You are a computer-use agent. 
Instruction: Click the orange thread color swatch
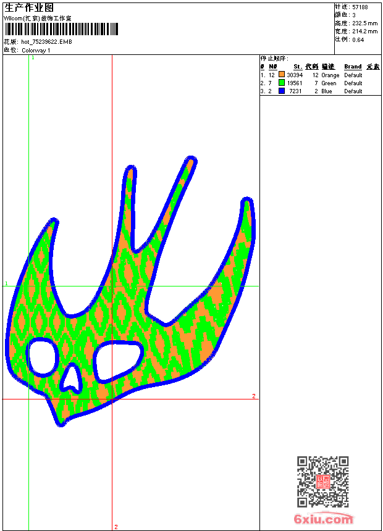[x=282, y=75]
